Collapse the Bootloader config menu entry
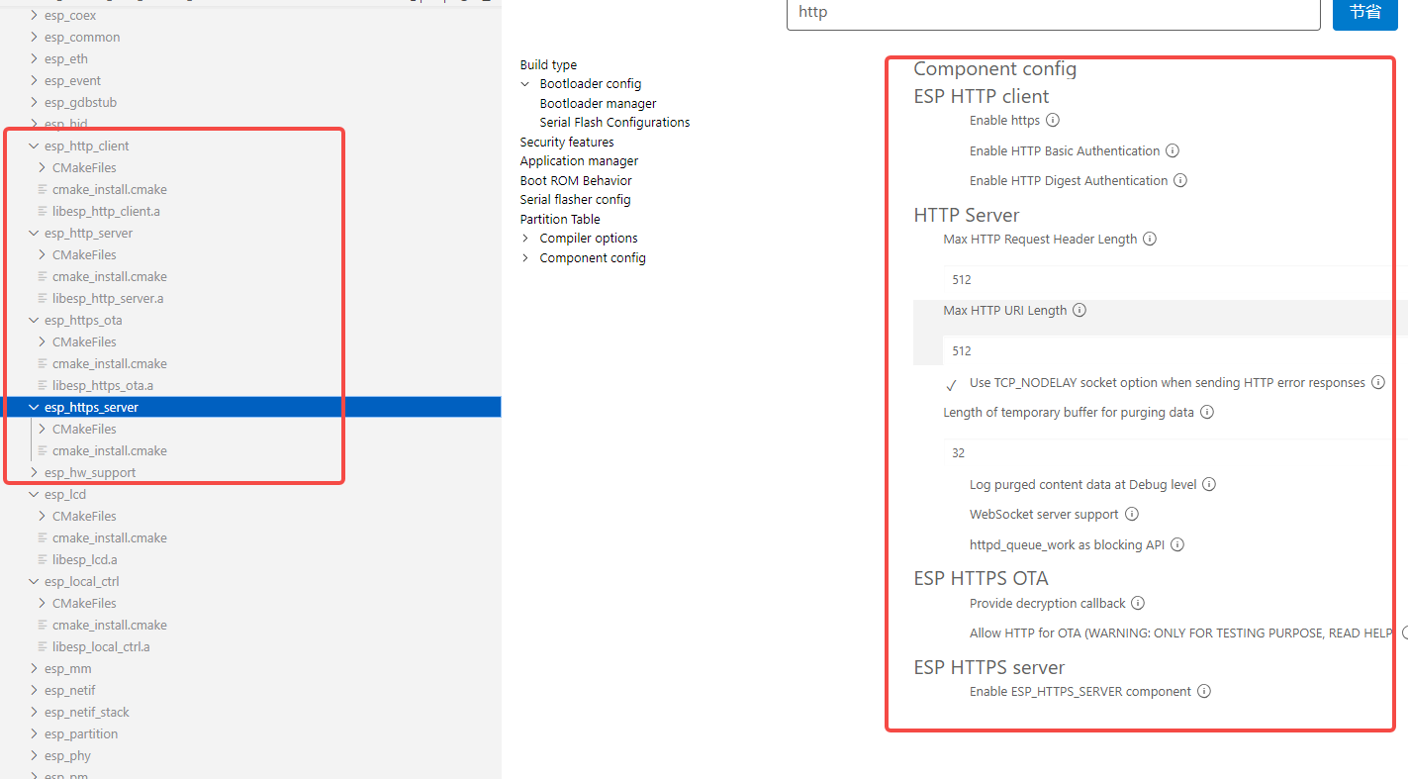The image size is (1408, 779). pos(525,84)
